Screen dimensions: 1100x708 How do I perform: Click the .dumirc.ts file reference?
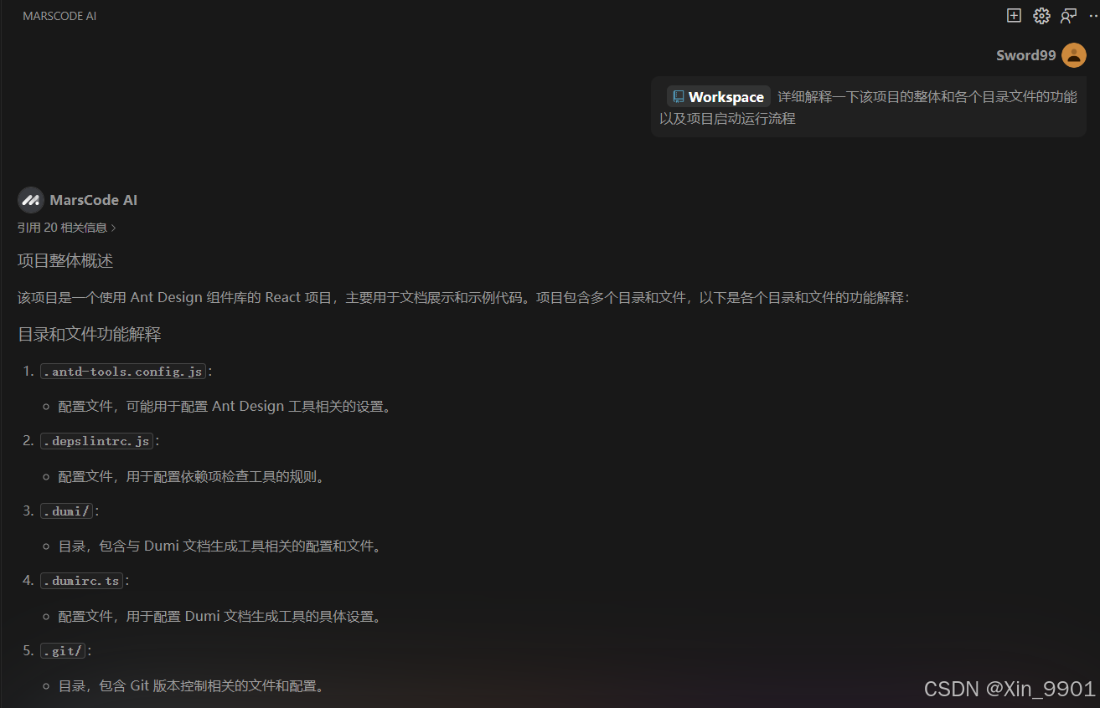(x=80, y=580)
